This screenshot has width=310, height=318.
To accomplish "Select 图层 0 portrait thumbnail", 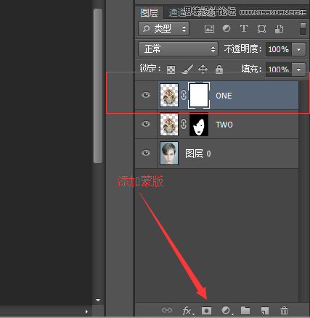I will click(169, 153).
